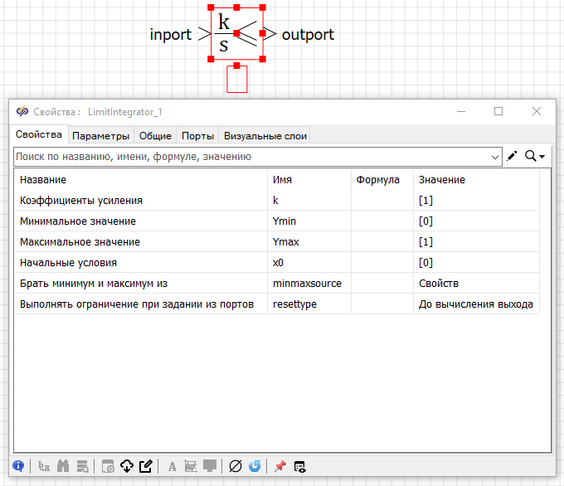Viewport: 564px width, 486px height.
Task: Toggle the red pushpin icon
Action: point(280,466)
